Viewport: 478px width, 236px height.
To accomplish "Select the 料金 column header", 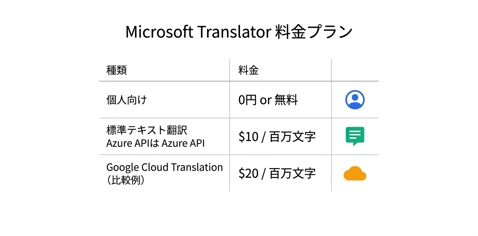I will tap(249, 70).
